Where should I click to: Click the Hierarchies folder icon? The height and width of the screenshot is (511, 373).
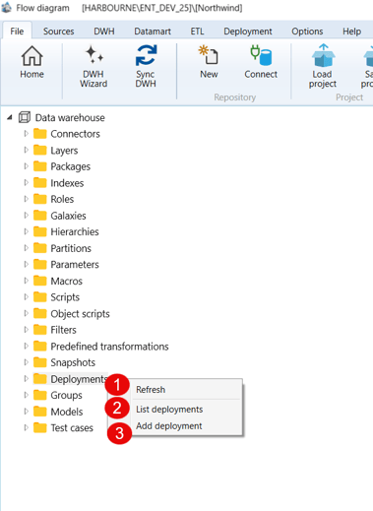[40, 231]
